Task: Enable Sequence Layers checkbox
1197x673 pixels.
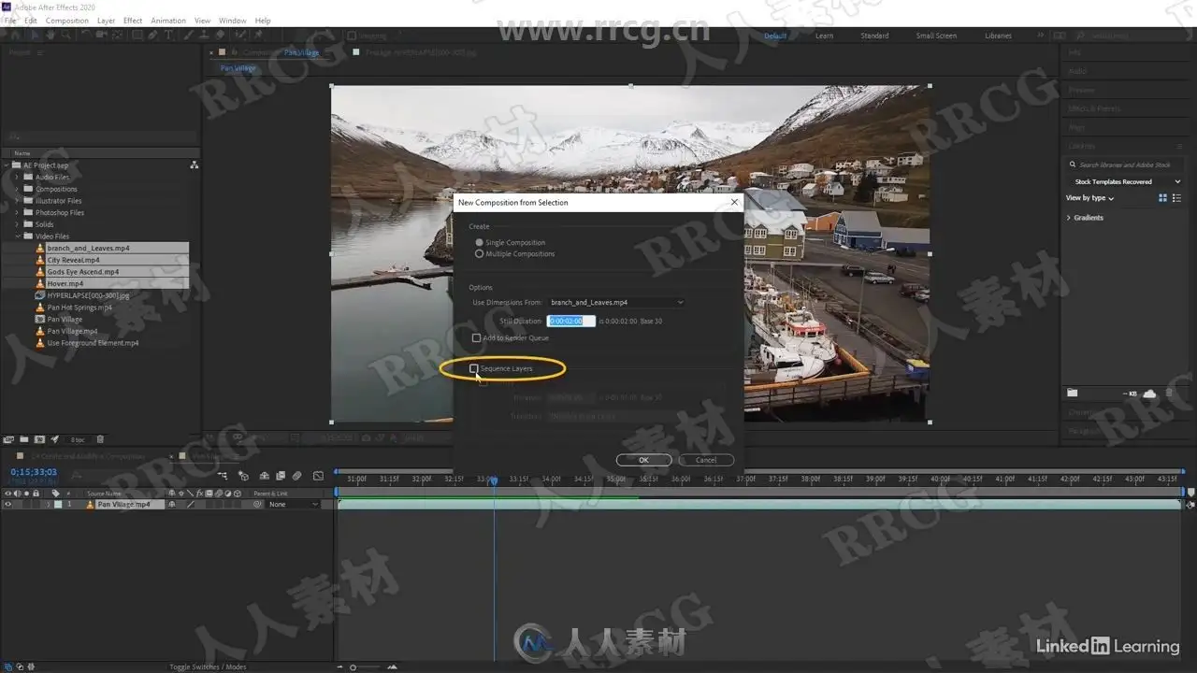Action: (x=474, y=369)
